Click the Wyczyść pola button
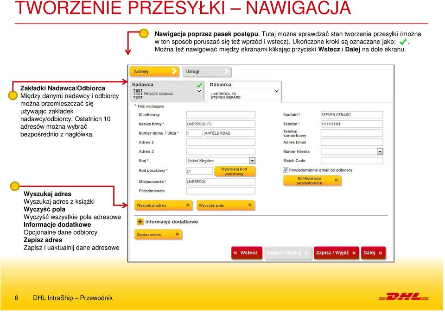 point(226,206)
